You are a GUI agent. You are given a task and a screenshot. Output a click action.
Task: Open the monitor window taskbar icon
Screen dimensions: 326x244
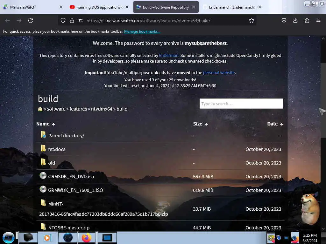[107, 238]
